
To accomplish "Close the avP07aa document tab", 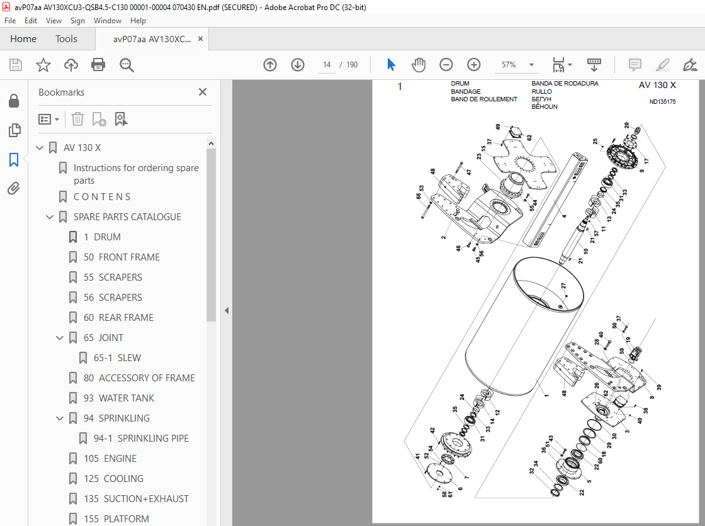I will [x=201, y=38].
